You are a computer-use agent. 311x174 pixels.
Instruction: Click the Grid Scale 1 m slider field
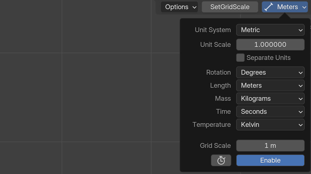(270, 146)
